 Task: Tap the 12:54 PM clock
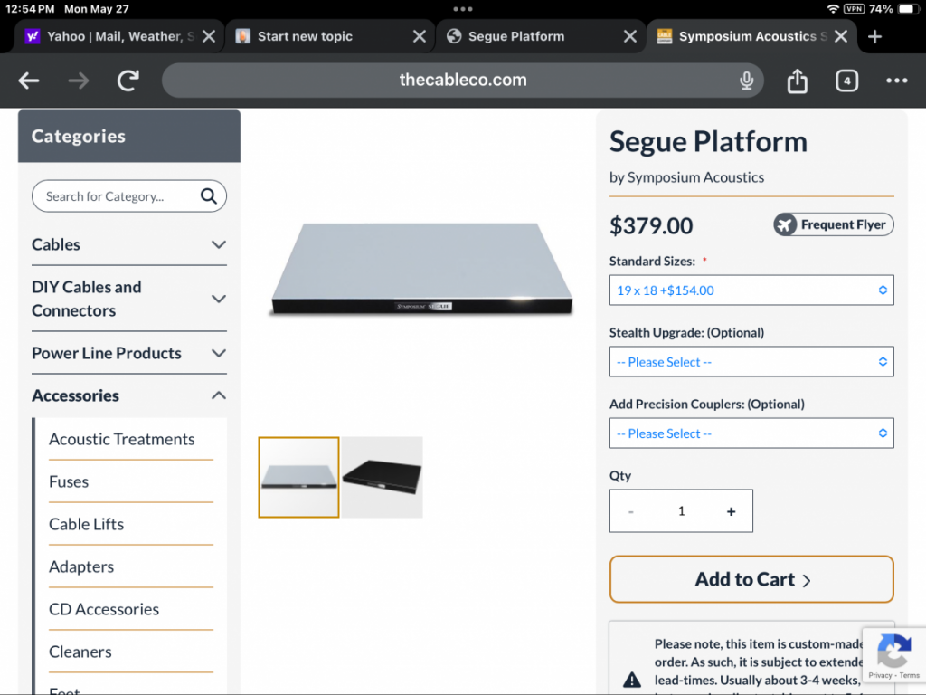pyautogui.click(x=30, y=9)
